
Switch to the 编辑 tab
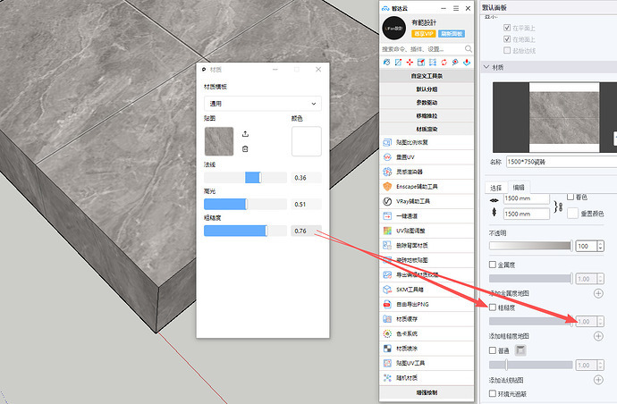coord(519,187)
